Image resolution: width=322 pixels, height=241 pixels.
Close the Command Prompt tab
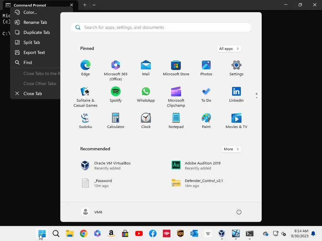coord(71,5)
